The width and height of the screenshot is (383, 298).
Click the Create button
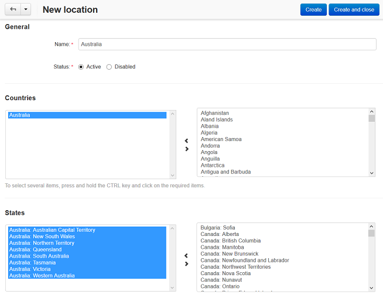(313, 9)
